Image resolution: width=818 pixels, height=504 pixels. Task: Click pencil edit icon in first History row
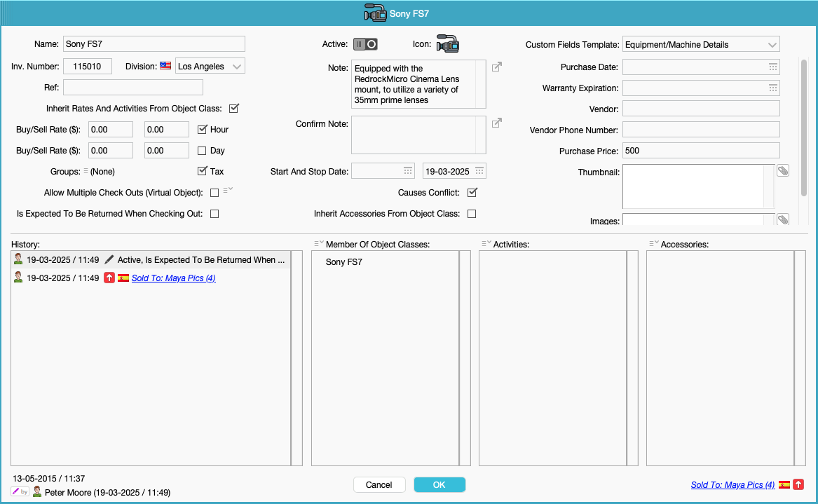coord(109,259)
